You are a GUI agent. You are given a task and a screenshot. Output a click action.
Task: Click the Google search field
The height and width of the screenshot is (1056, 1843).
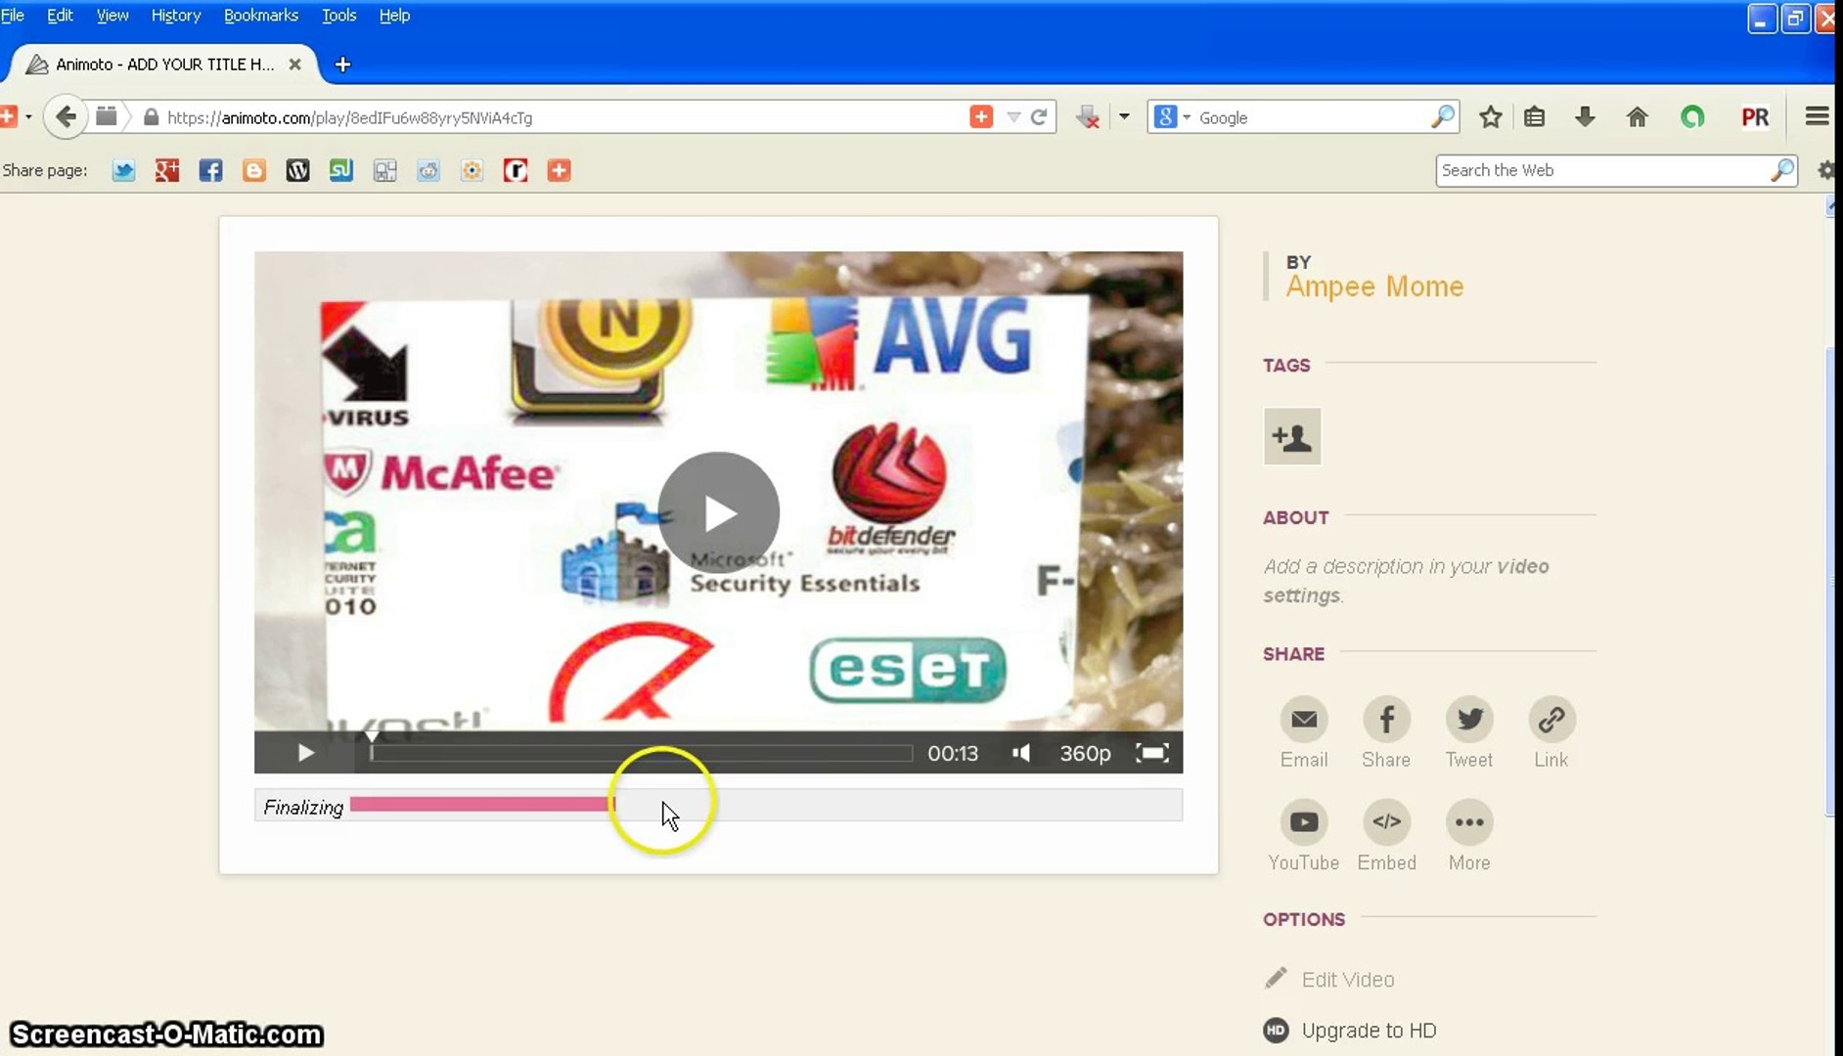tap(1312, 117)
